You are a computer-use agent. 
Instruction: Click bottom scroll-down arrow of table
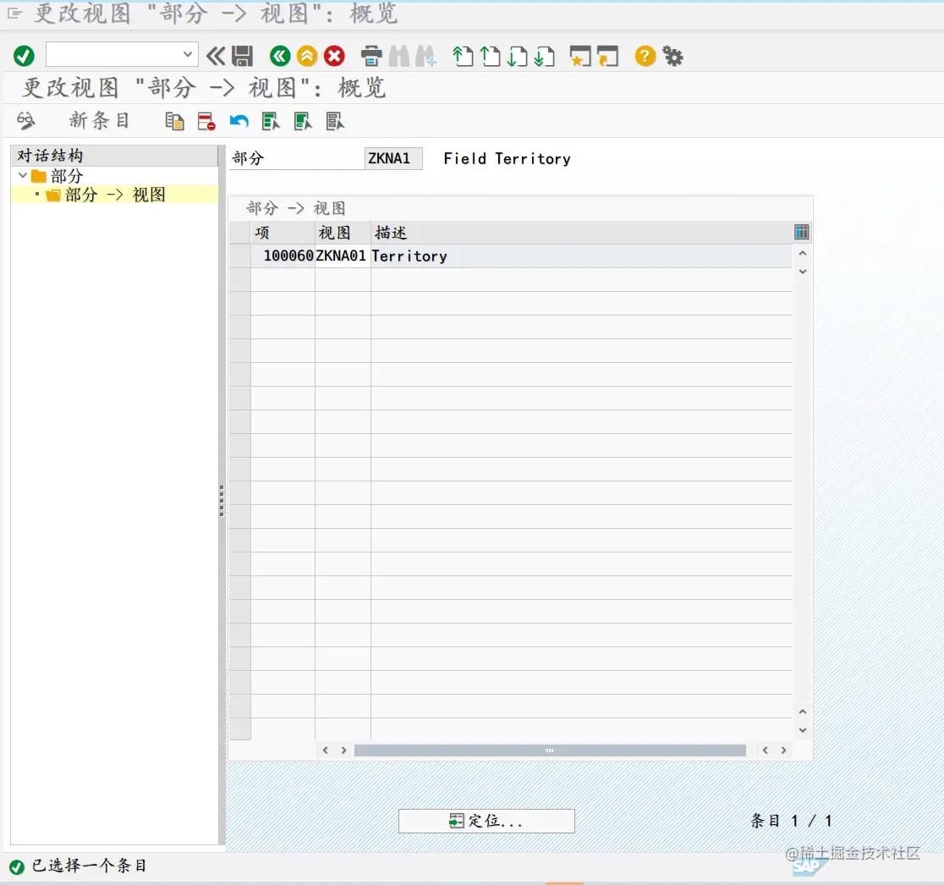point(803,730)
